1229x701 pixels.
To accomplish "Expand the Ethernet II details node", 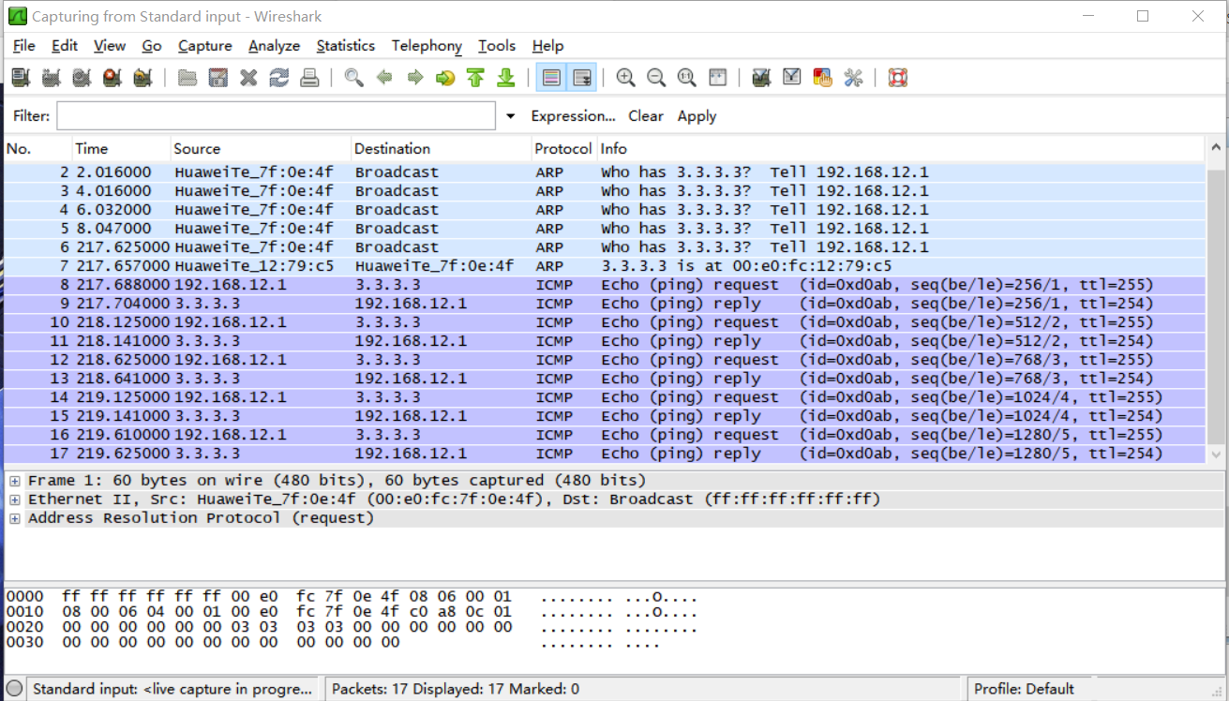I will pyautogui.click(x=15, y=500).
